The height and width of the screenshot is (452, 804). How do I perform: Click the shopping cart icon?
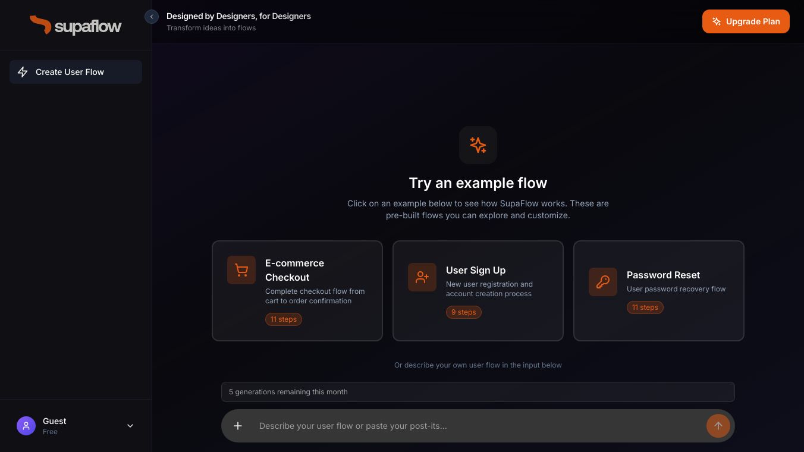(241, 270)
